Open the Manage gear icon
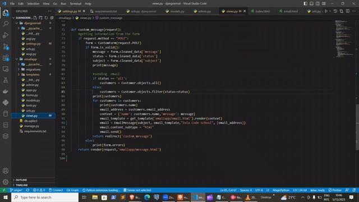Screen dimensions: 359x202 (x=6, y=182)
